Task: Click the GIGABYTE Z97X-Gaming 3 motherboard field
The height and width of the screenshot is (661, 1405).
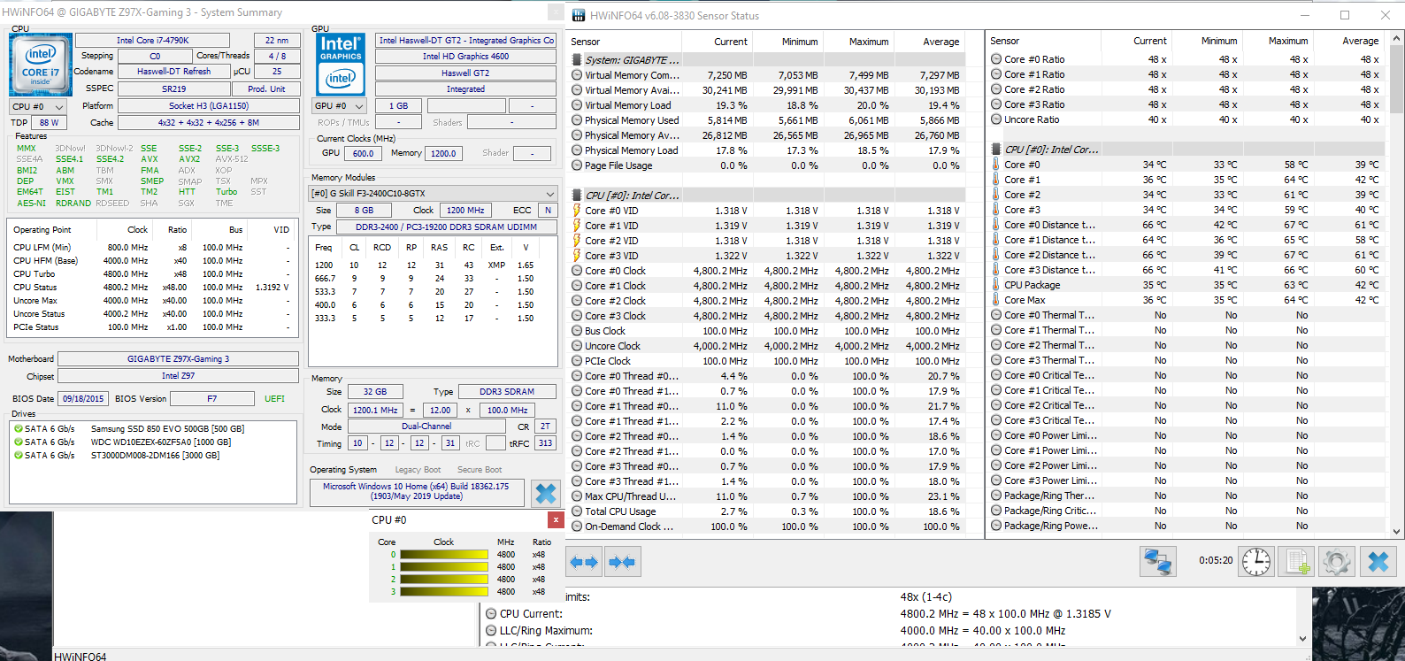Action: (x=178, y=359)
